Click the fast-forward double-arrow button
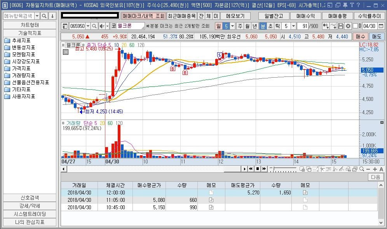Screen dimensions: 387x229 (x=264, y=169)
